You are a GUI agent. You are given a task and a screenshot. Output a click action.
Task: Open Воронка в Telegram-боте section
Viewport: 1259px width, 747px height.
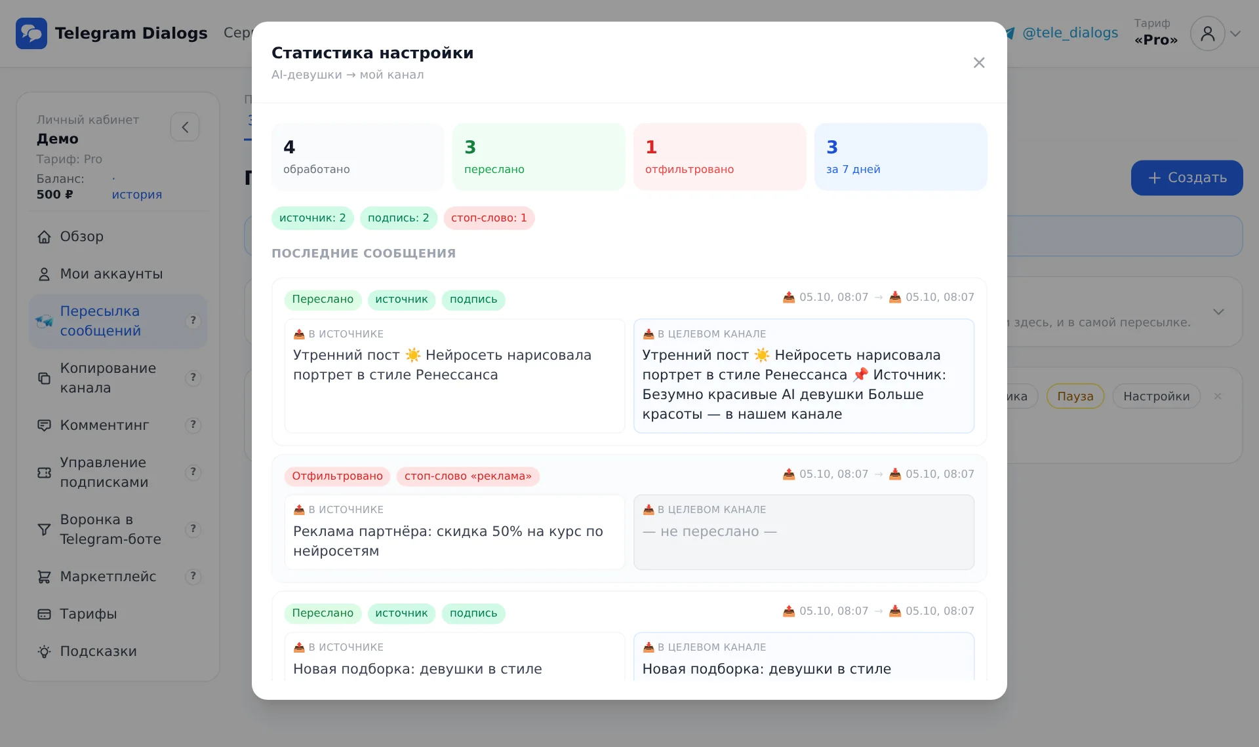tap(118, 529)
